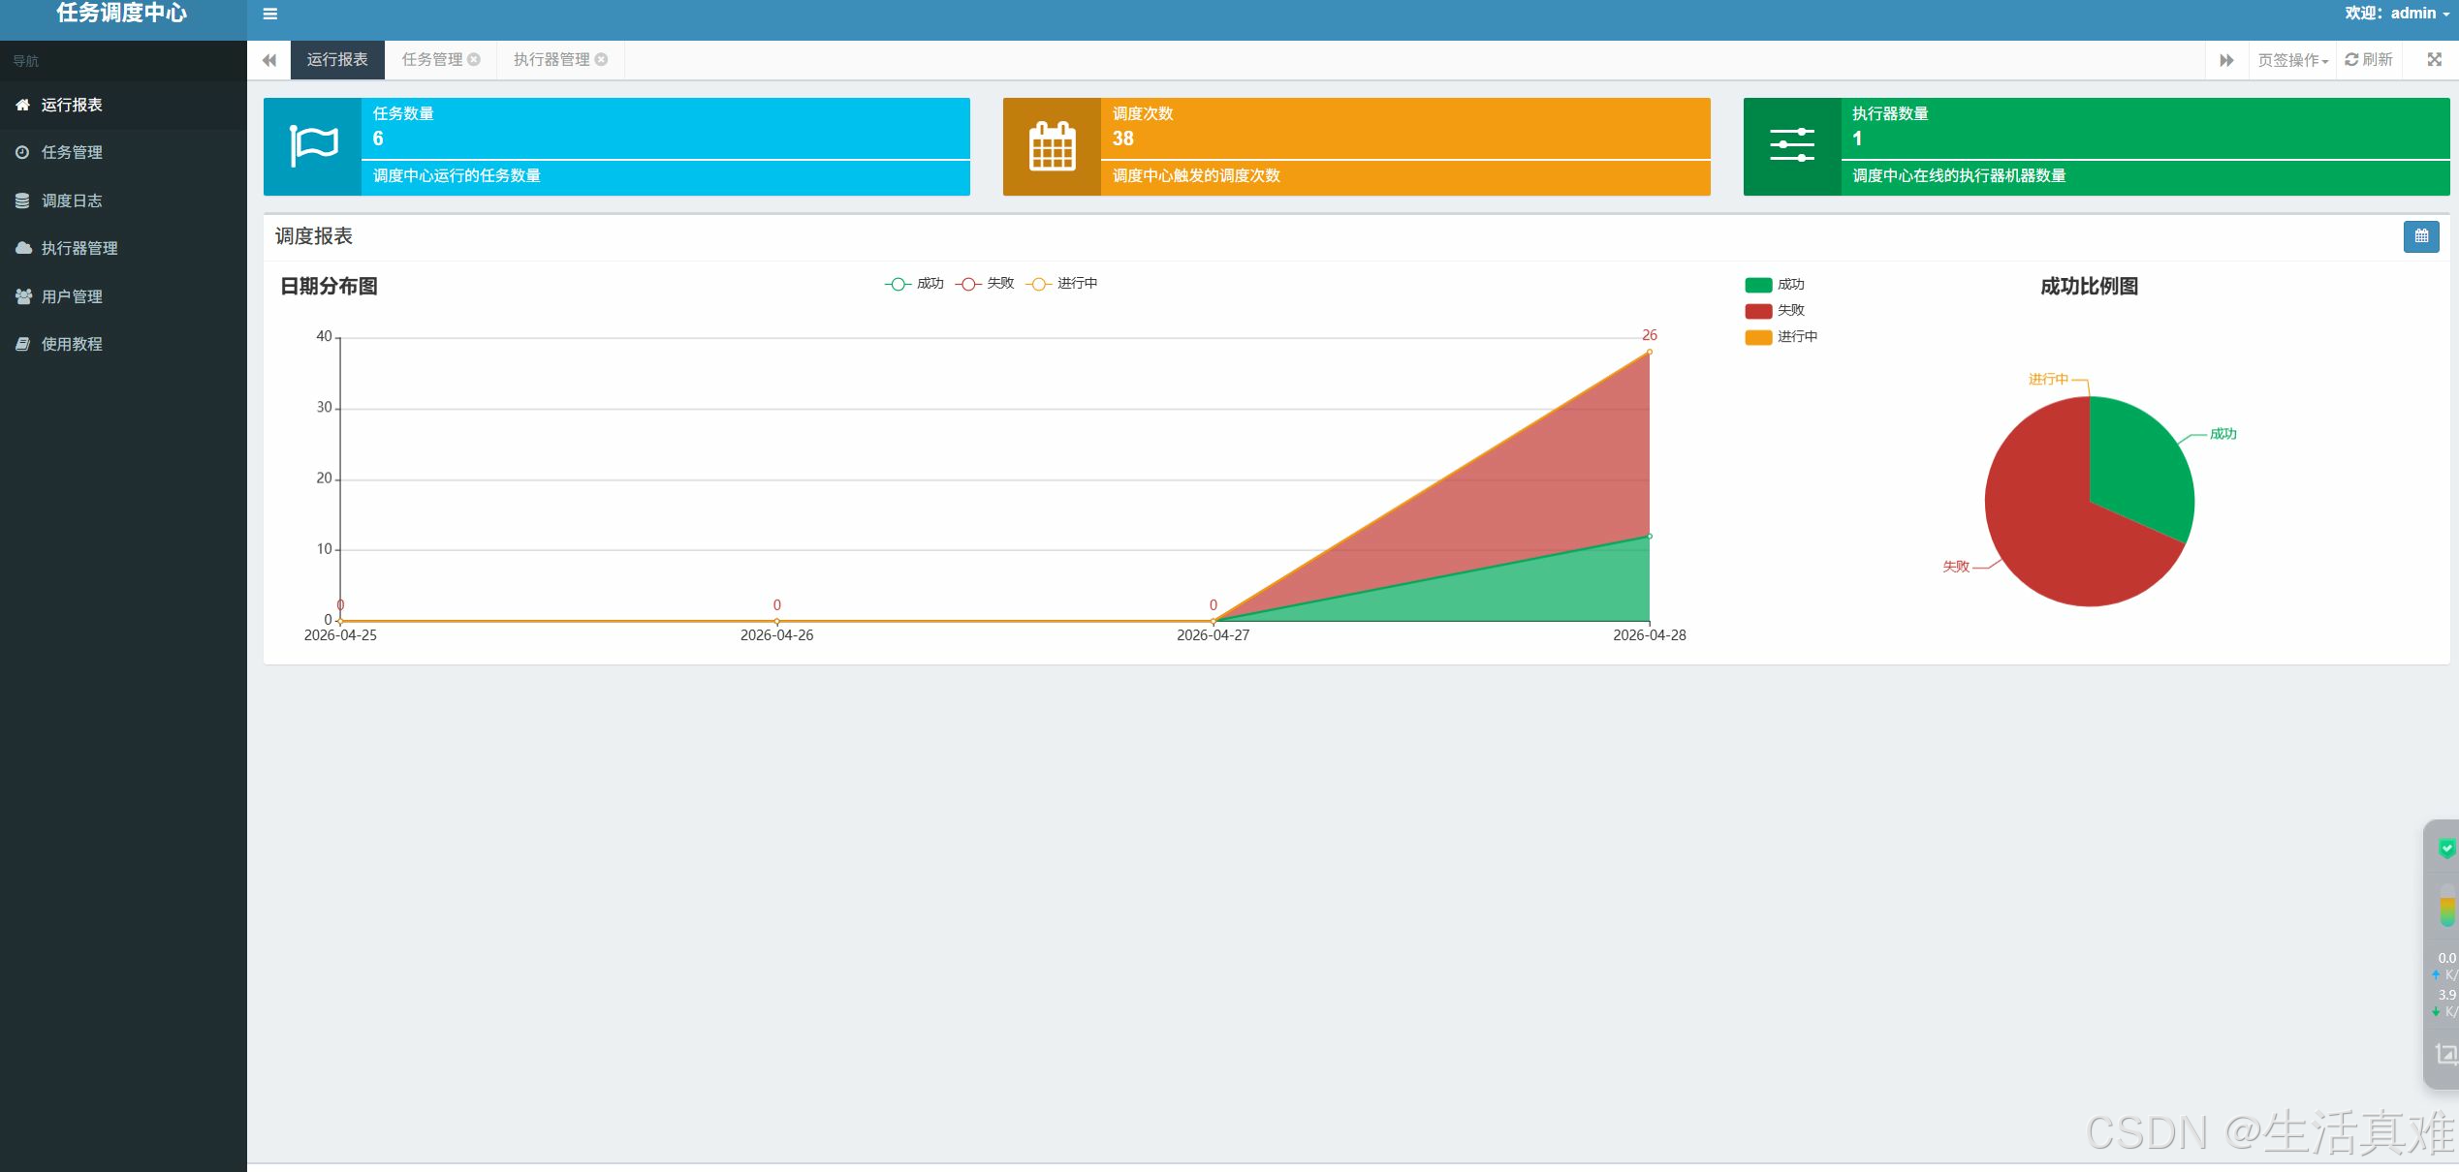The width and height of the screenshot is (2459, 1172).
Task: Toggle 进行中 series in the line chart legend
Action: [1061, 284]
